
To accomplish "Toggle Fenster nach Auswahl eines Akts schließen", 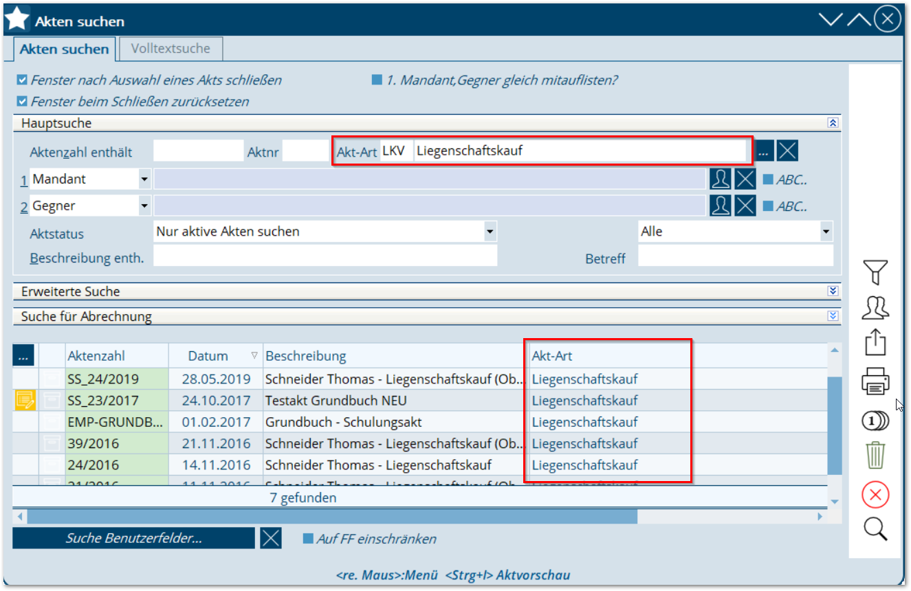I will click(22, 80).
